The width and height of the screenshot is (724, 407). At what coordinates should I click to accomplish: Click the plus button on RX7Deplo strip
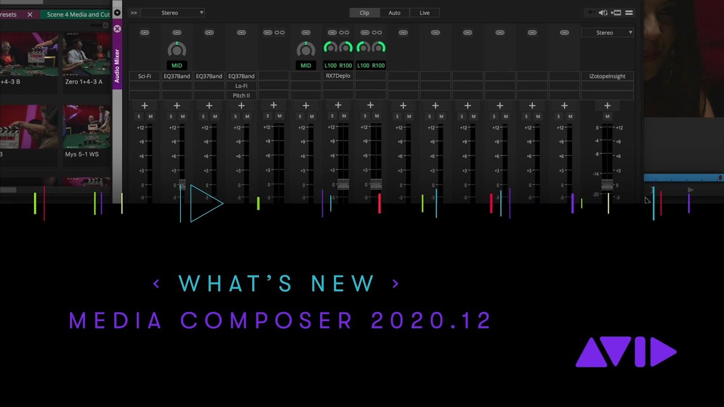(338, 106)
